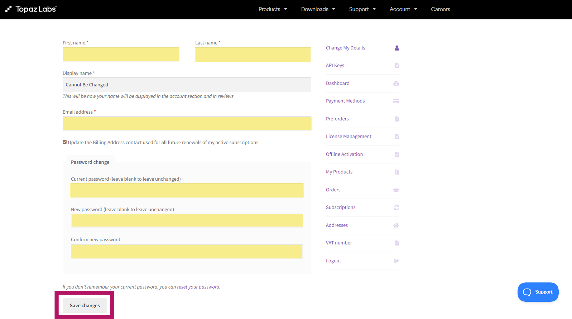Click the credit card icon beside Payment Methods
This screenshot has height=319, width=572.
[x=396, y=101]
